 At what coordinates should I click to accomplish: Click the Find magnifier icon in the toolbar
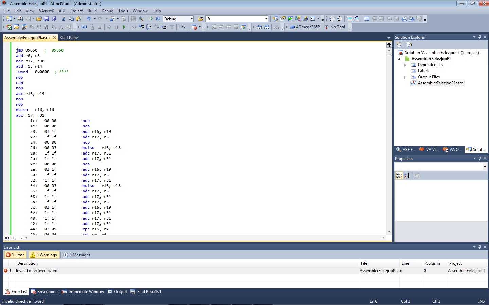click(x=141, y=19)
